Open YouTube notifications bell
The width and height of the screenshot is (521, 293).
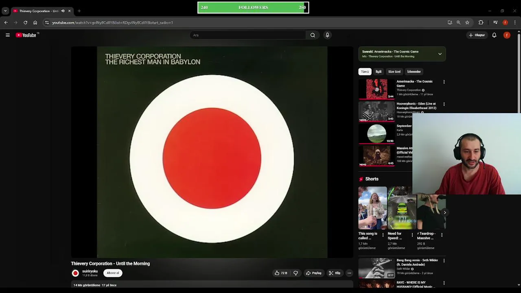494,35
